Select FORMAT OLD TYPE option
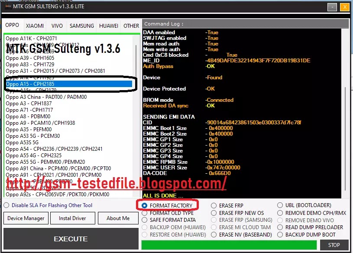The width and height of the screenshot is (353, 253). point(168,213)
